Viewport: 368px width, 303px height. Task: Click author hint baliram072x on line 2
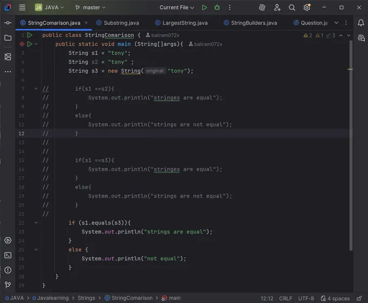point(206,44)
